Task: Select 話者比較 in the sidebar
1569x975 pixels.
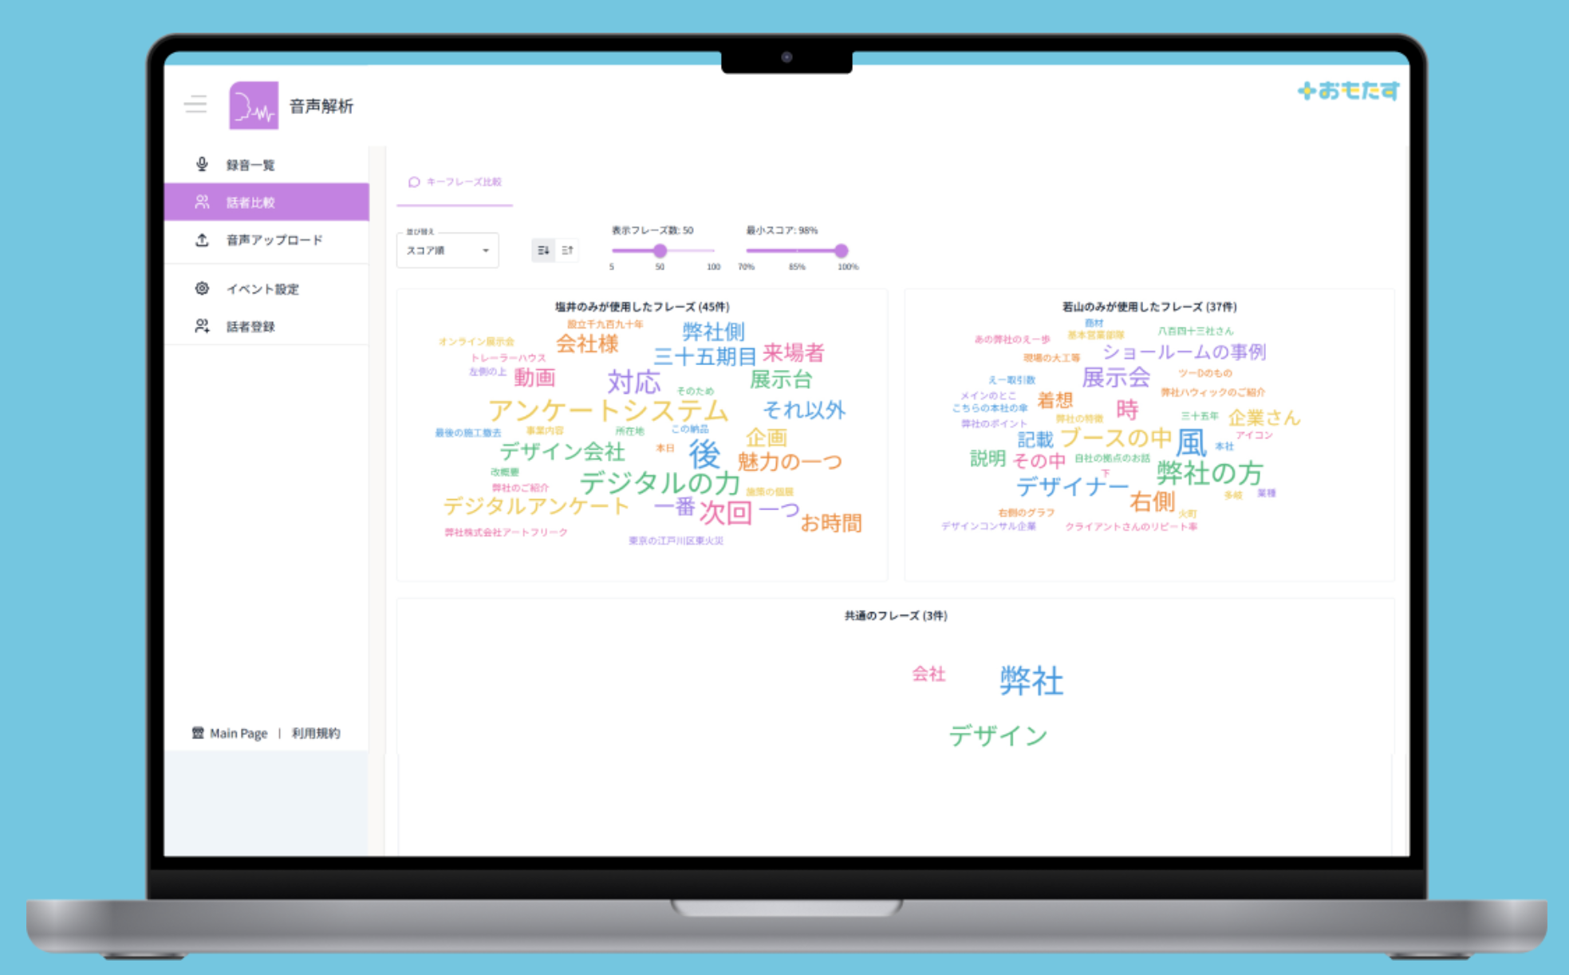Action: 250,202
